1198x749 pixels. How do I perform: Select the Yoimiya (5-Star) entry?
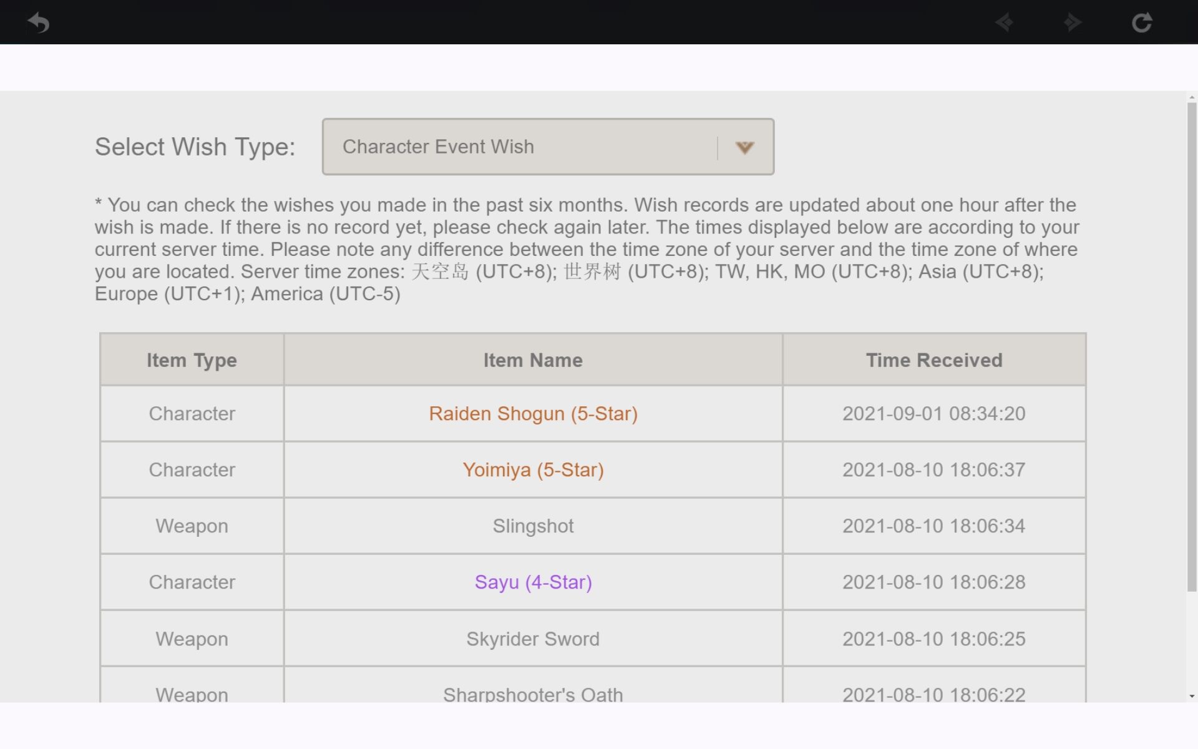[x=533, y=470]
